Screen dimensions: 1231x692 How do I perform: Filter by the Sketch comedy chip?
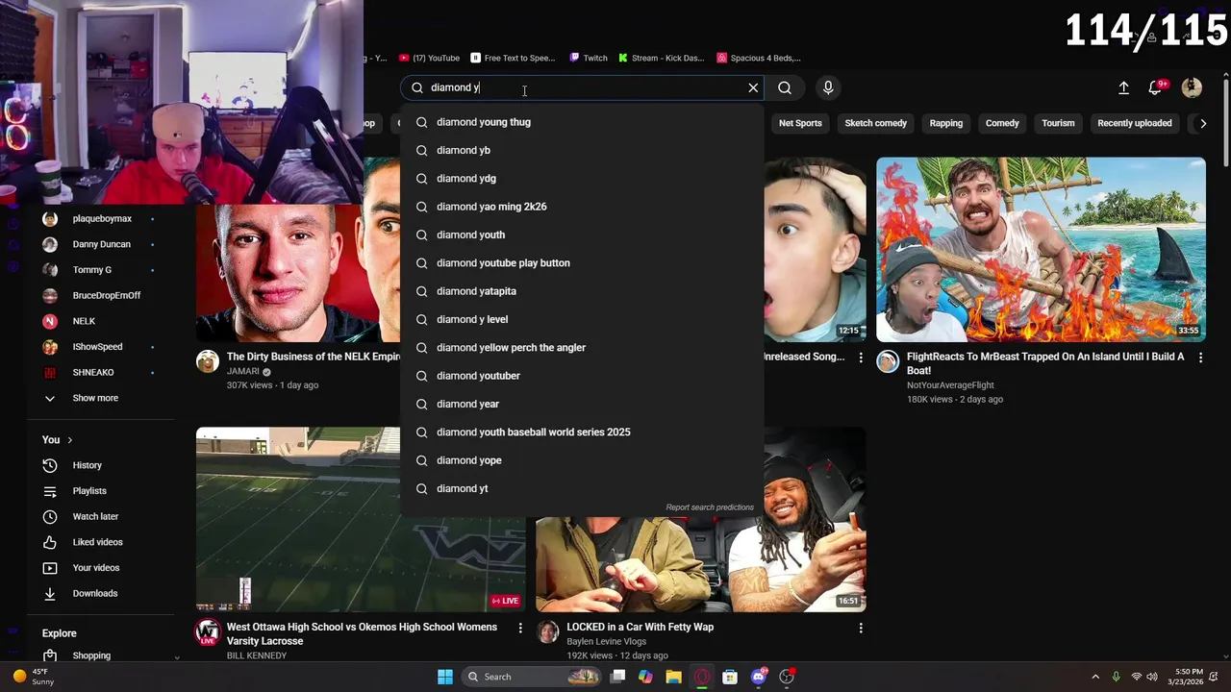(875, 123)
